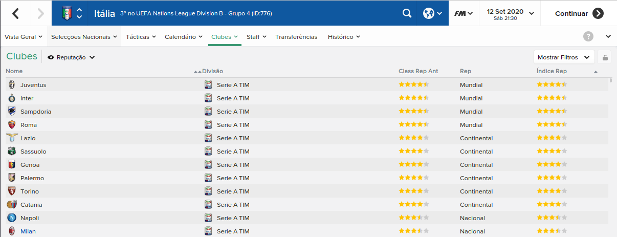Go back with the left arrow

click(15, 13)
